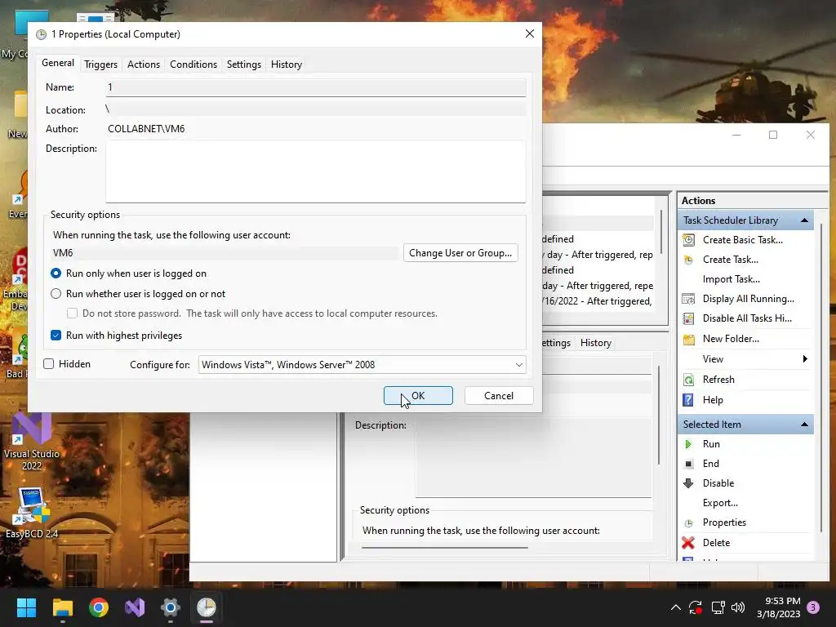Expand the View submenu arrow
The image size is (836, 627).
pyautogui.click(x=805, y=359)
